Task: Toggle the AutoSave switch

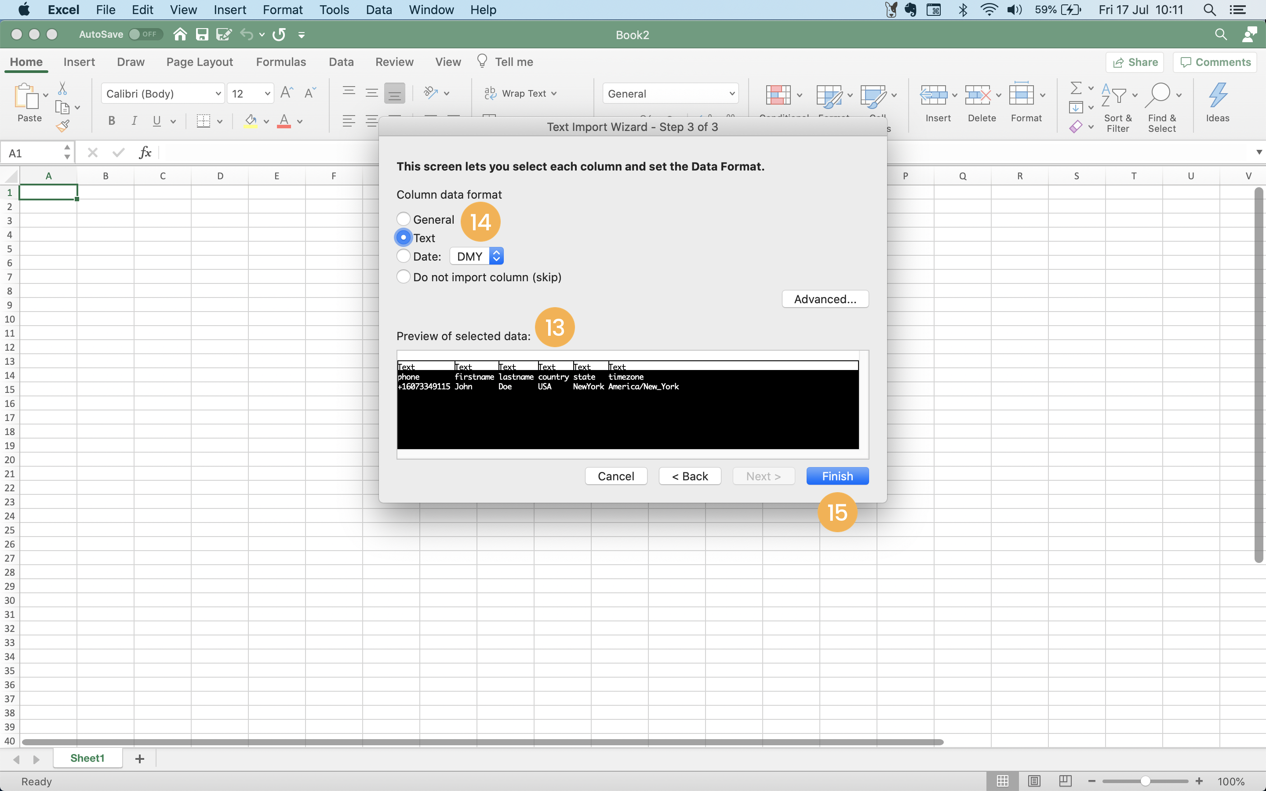Action: (x=145, y=34)
